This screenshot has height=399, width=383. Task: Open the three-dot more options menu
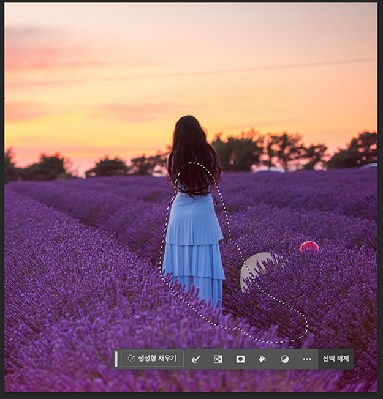(307, 359)
